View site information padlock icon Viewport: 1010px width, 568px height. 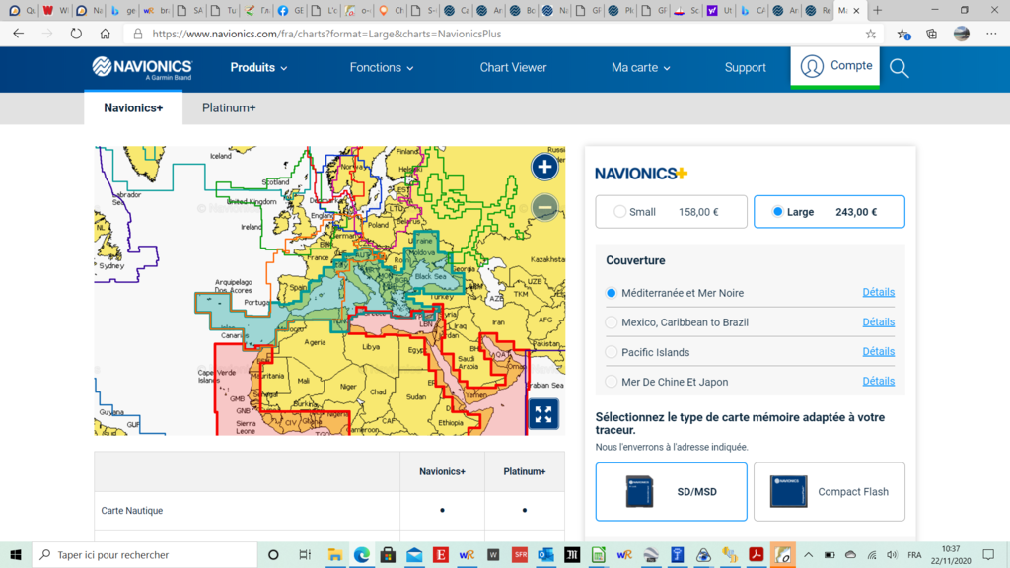coord(138,34)
